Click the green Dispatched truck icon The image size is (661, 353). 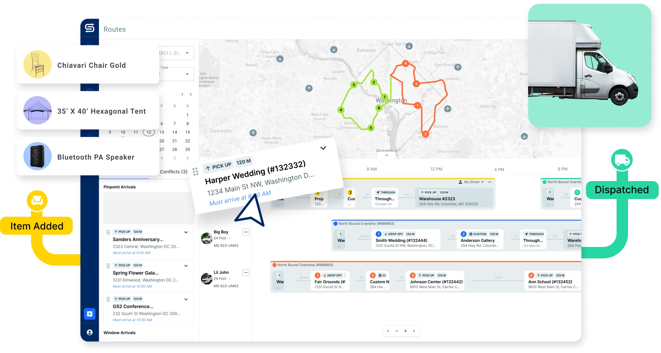622,160
